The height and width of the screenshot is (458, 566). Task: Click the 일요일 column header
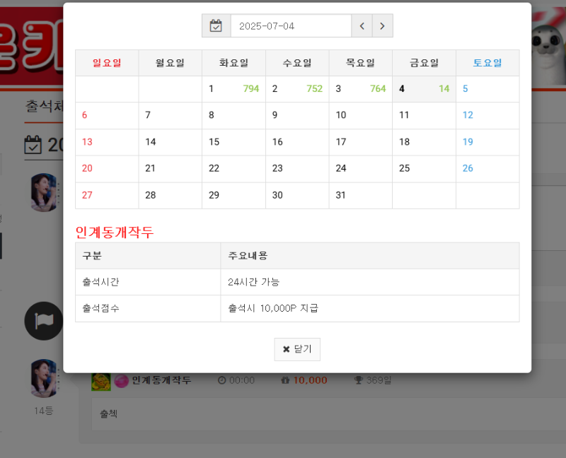pos(107,63)
